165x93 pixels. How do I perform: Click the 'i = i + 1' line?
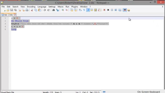(x=17, y=27)
